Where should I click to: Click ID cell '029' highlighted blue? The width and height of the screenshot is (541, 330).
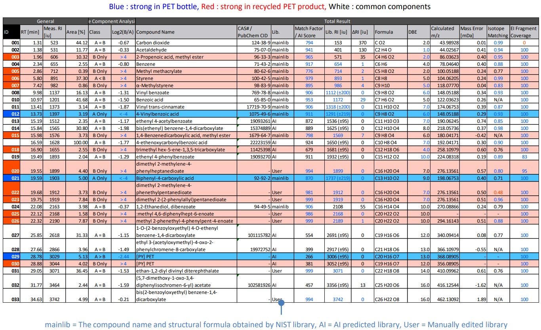pos(12,257)
